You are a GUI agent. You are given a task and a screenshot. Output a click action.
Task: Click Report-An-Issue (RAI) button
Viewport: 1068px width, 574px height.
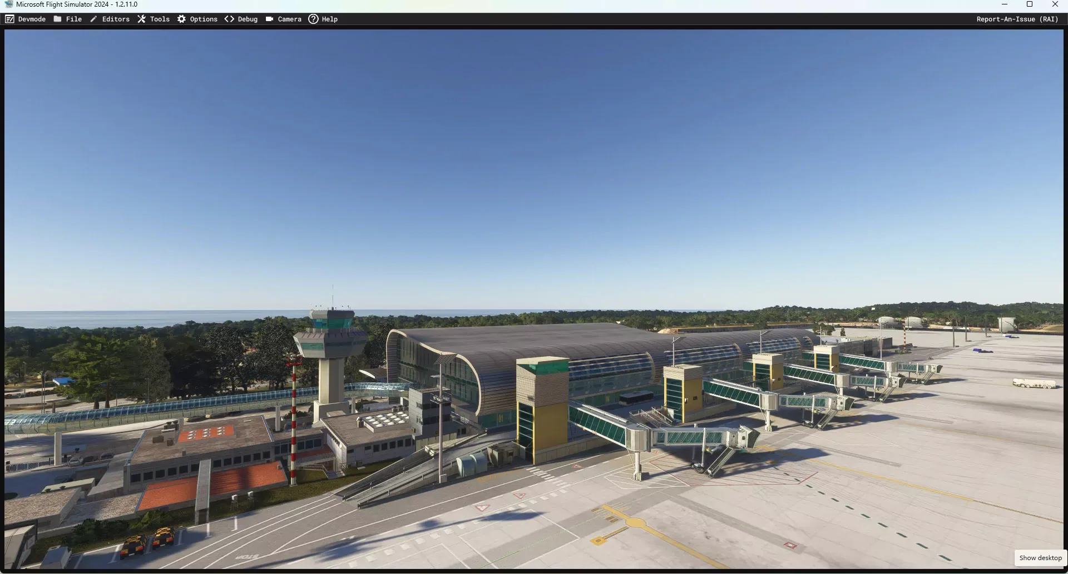1017,19
